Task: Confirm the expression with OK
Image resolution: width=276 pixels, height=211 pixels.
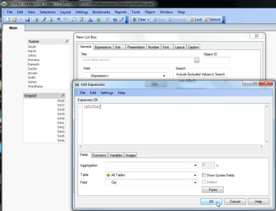Action: coord(211,201)
